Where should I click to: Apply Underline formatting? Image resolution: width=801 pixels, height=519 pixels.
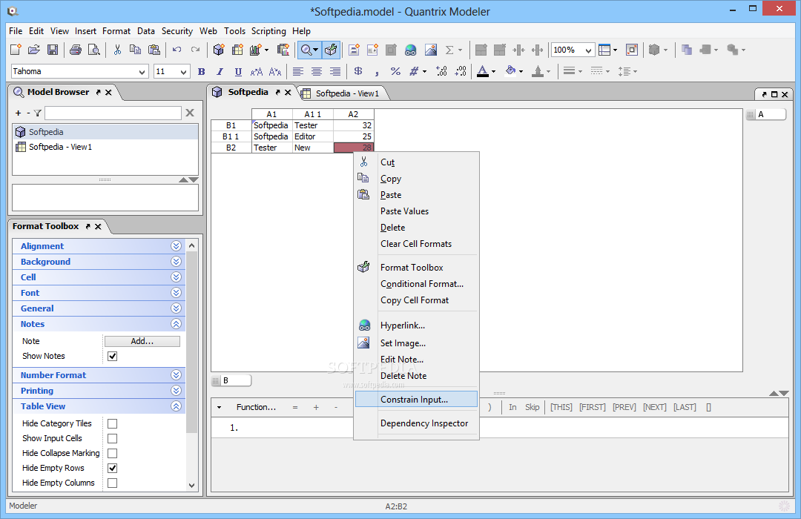tap(238, 71)
